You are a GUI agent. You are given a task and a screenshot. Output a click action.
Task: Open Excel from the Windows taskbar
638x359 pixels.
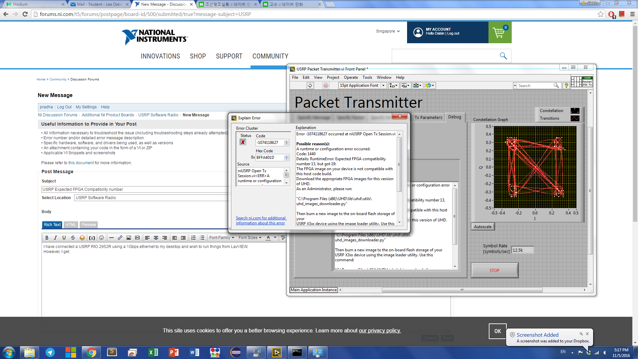coord(153,352)
